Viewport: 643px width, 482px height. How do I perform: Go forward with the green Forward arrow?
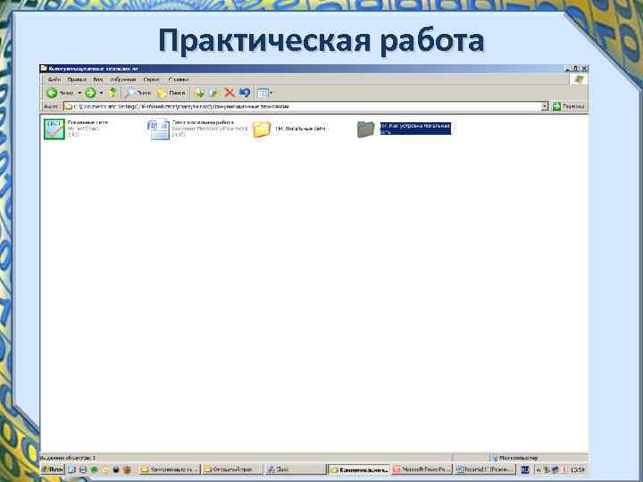(90, 93)
